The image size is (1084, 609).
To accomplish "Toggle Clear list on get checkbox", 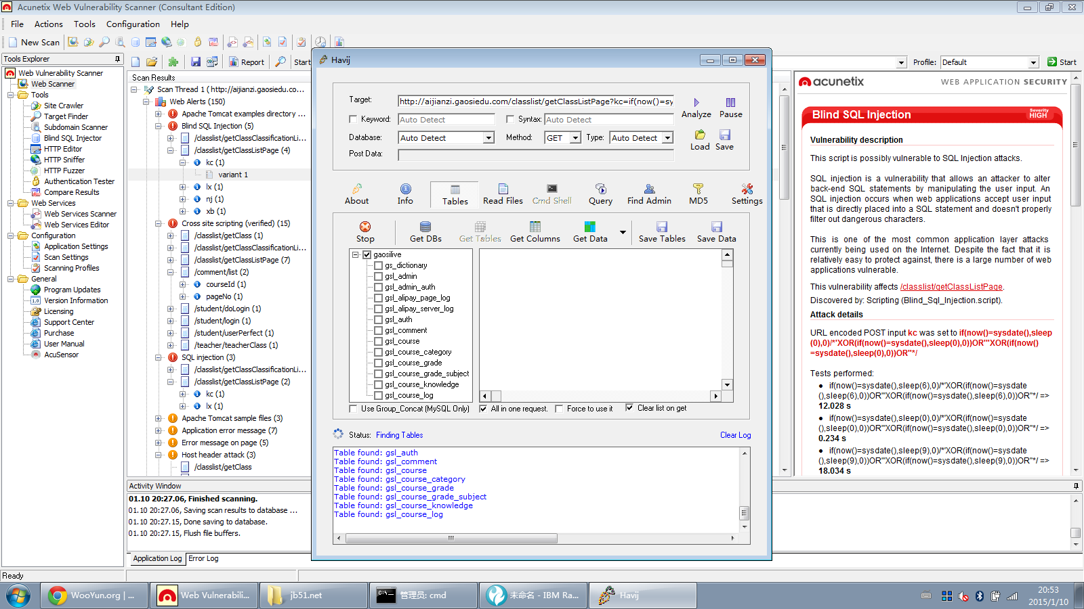I will [x=629, y=408].
